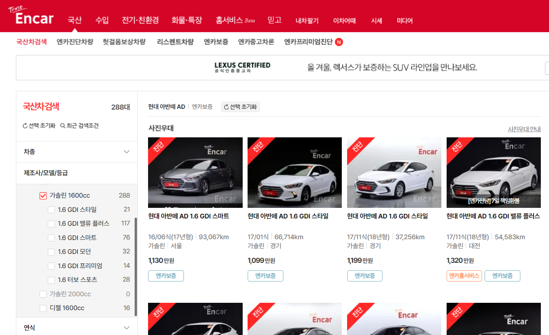Click the 엔카보증 breadcrumb text

click(x=202, y=107)
